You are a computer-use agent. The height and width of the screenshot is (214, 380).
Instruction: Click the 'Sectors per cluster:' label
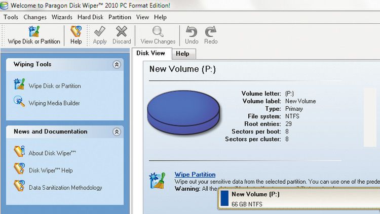(x=253, y=139)
